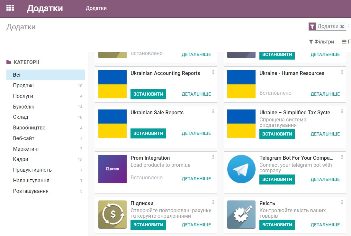Select the Бухоблік category
Image resolution: width=351 pixels, height=236 pixels.
click(x=23, y=107)
